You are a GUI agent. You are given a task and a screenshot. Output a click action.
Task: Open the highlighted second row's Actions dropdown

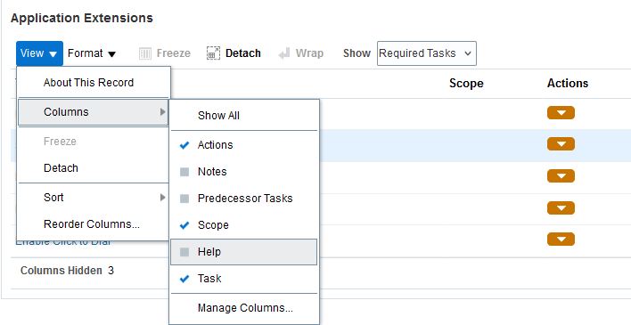[x=561, y=144]
